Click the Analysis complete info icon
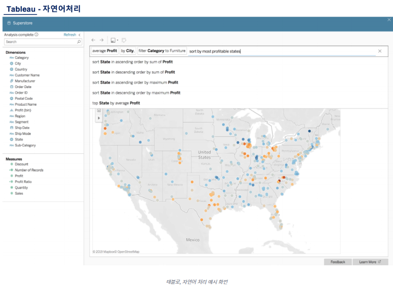 pos(36,35)
